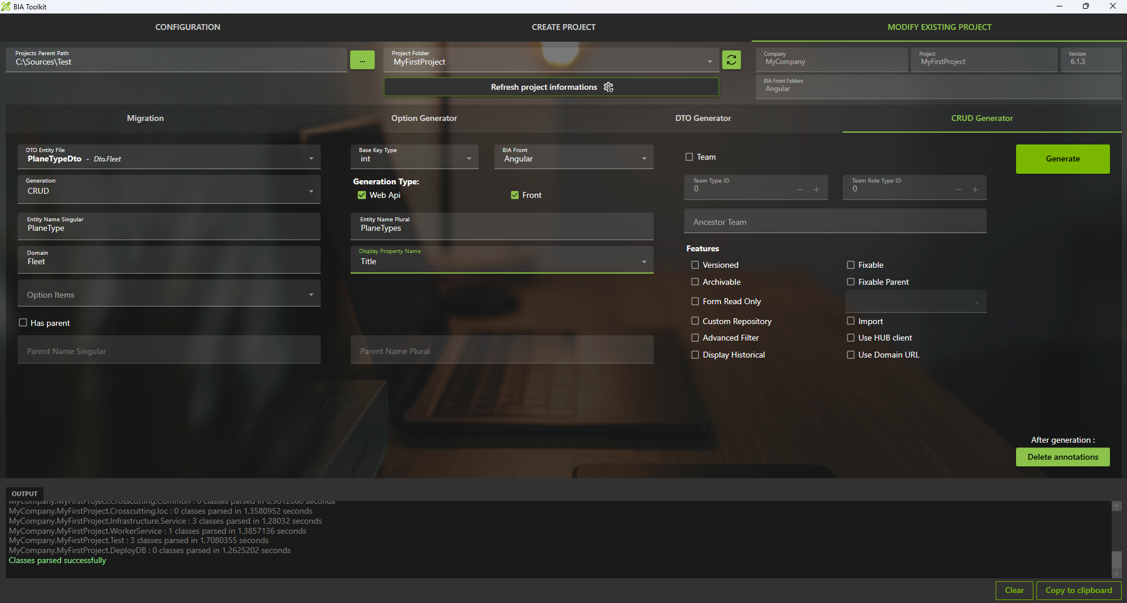Click the 'DeployDB : 0 classes parsed' line
Viewport: 1127px width, 603px height.
[150, 550]
